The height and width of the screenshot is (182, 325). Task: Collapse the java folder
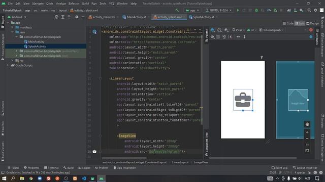pyautogui.click(x=12, y=32)
